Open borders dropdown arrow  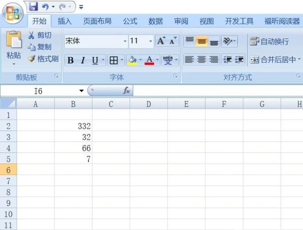(x=122, y=60)
